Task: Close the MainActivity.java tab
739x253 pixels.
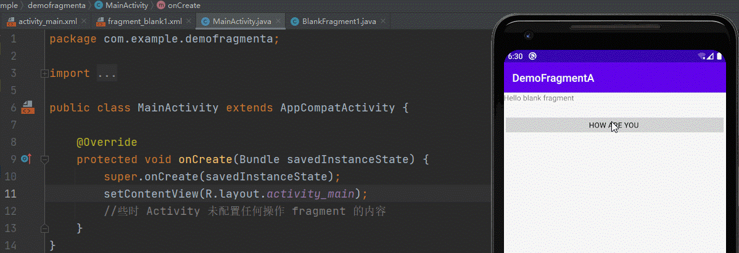Action: point(279,22)
